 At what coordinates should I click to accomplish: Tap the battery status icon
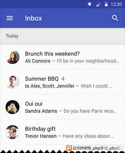(106, 4)
